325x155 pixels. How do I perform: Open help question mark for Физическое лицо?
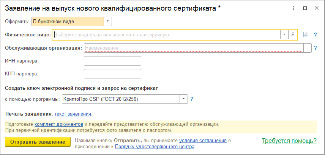click(315, 35)
